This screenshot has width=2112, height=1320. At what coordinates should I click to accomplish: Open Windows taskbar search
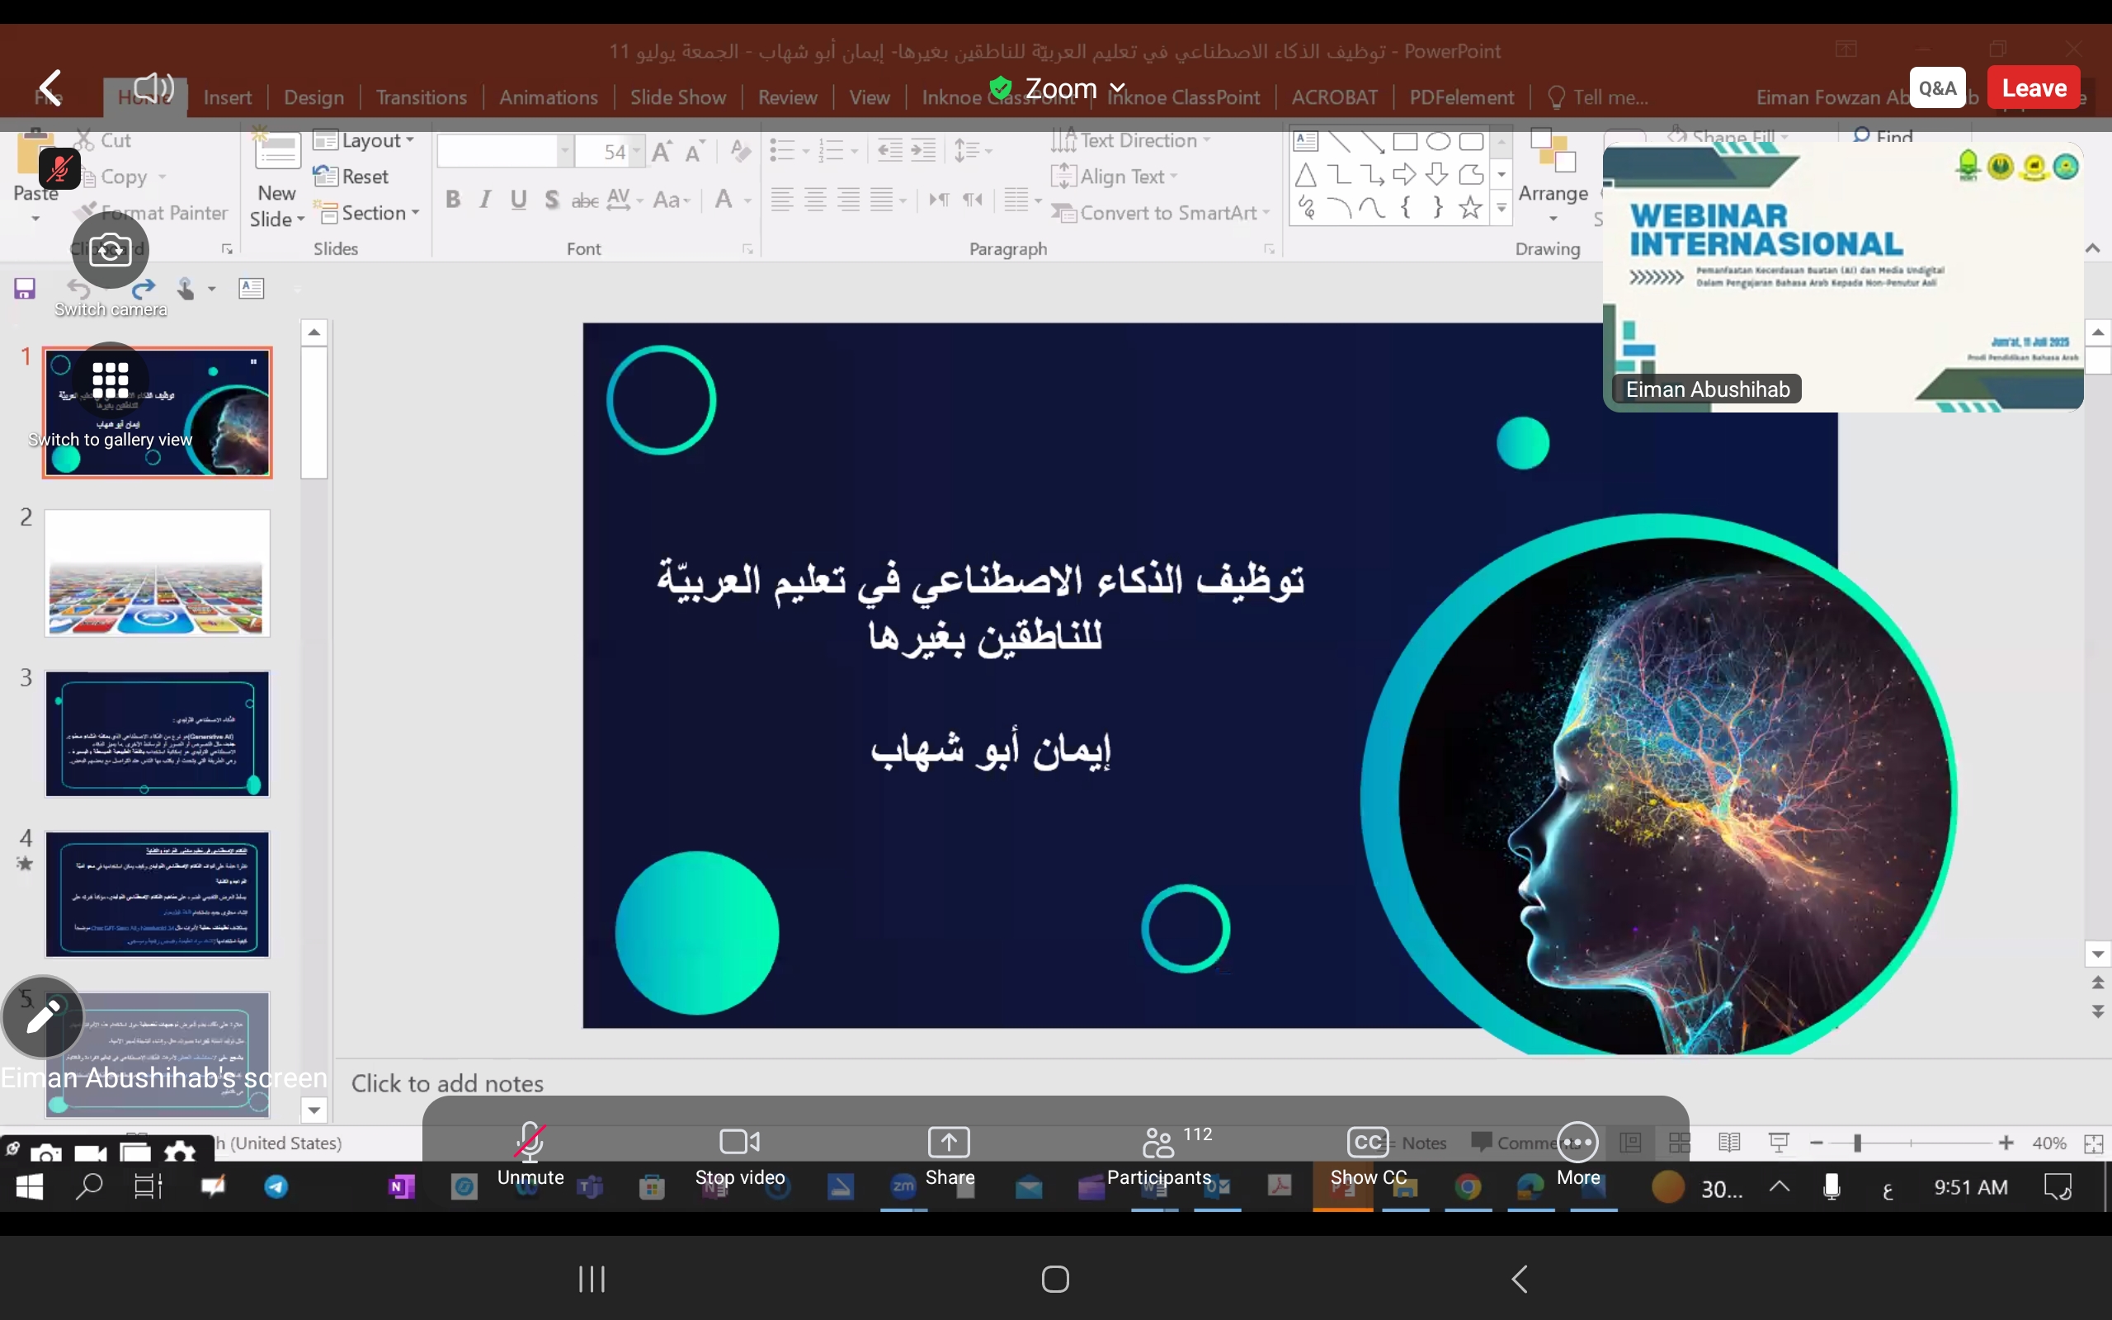[x=89, y=1186]
